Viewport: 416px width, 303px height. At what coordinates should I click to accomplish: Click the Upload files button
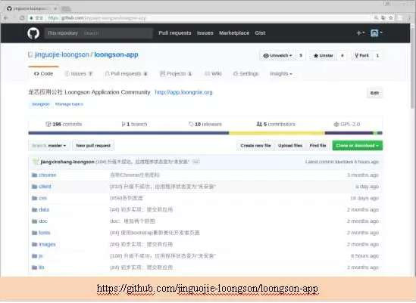point(290,146)
